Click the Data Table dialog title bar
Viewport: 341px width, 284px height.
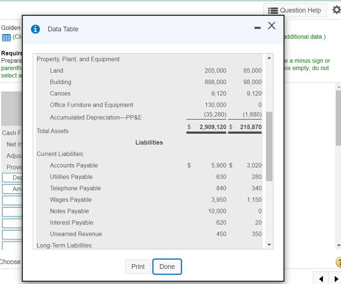tap(148, 30)
